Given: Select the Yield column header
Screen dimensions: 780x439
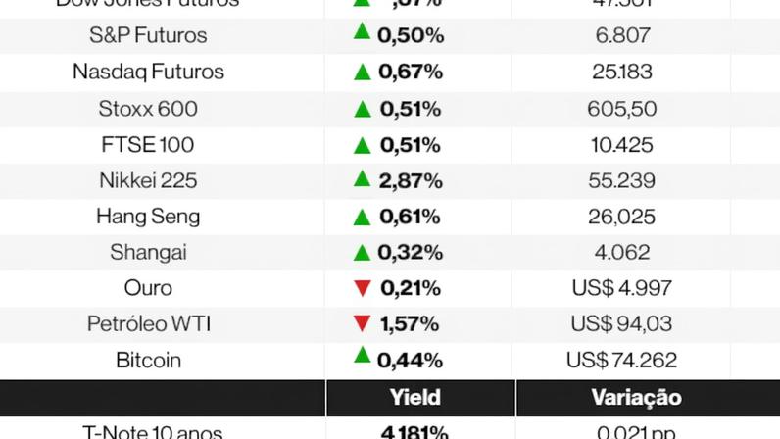Looking at the screenshot, I should 414,398.
